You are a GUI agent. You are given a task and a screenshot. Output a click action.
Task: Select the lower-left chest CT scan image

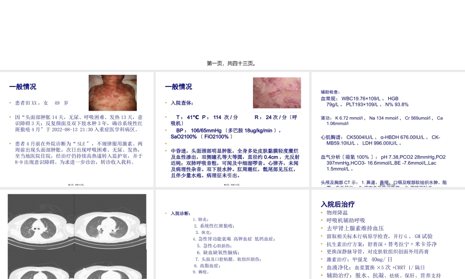41,264
